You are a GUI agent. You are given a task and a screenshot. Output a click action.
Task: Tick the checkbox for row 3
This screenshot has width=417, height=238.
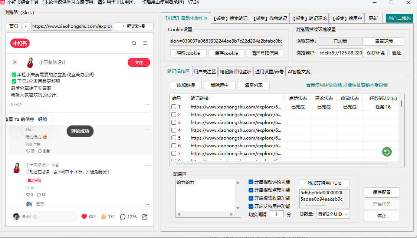(174, 123)
